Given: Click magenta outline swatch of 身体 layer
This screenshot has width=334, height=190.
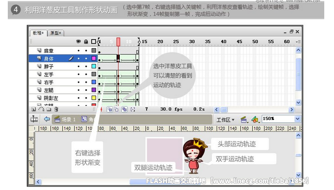Looking at the screenshot, I should pos(93,58).
